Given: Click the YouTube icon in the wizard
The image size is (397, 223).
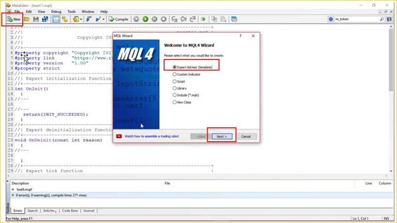Looking at the screenshot, I should click(119, 136).
